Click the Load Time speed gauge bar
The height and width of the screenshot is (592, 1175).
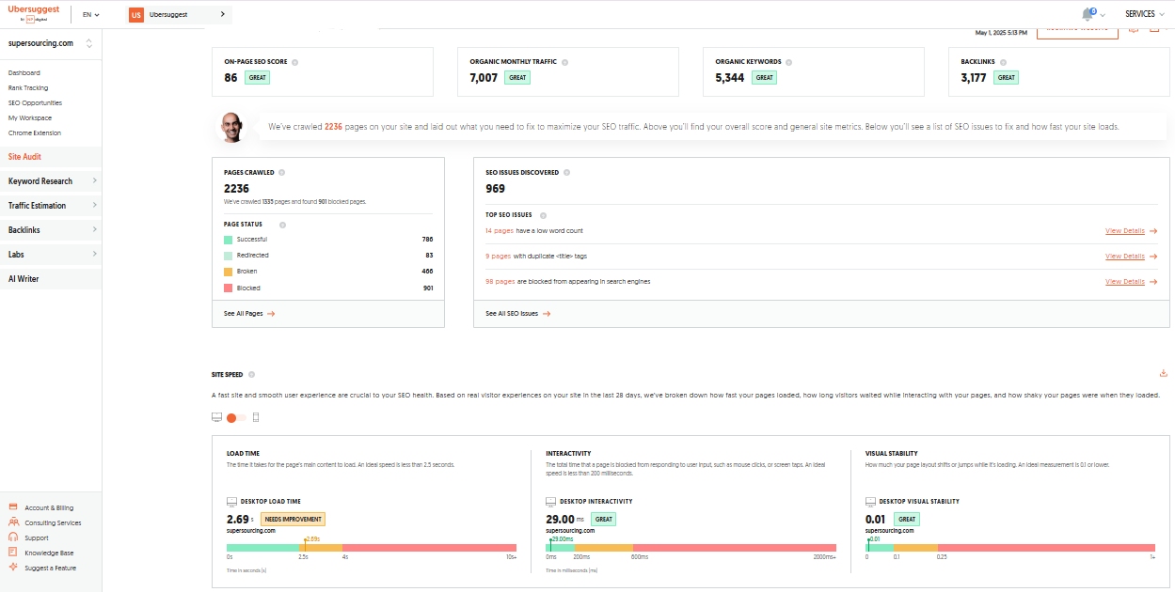[372, 548]
